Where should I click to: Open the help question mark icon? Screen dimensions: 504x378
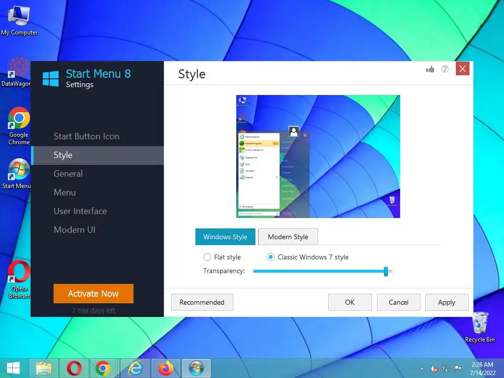pyautogui.click(x=445, y=69)
